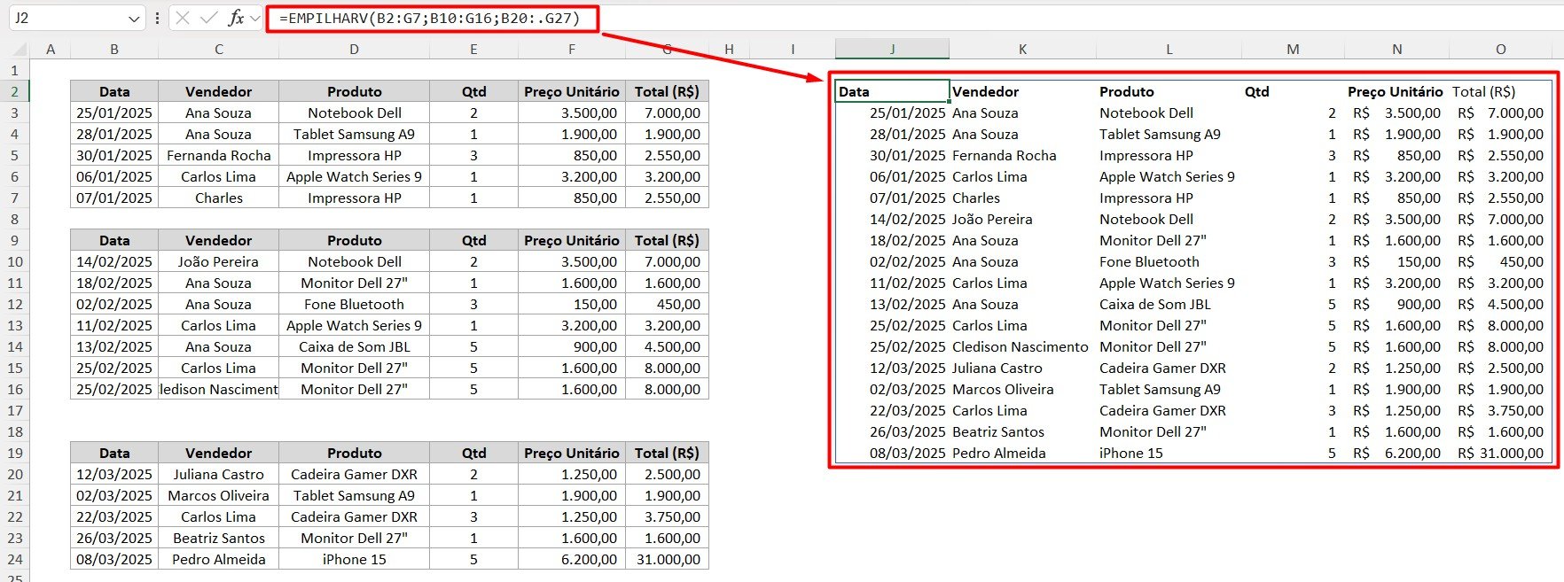Open Insert Function with the fx icon
Screen dimensions: 1564x582
pos(236,18)
